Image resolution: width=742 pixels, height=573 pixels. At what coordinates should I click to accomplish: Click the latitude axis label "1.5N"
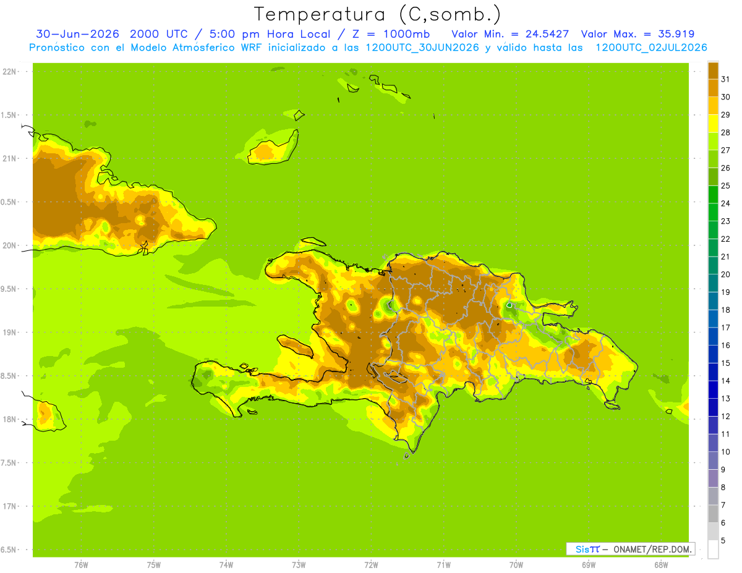[x=9, y=115]
